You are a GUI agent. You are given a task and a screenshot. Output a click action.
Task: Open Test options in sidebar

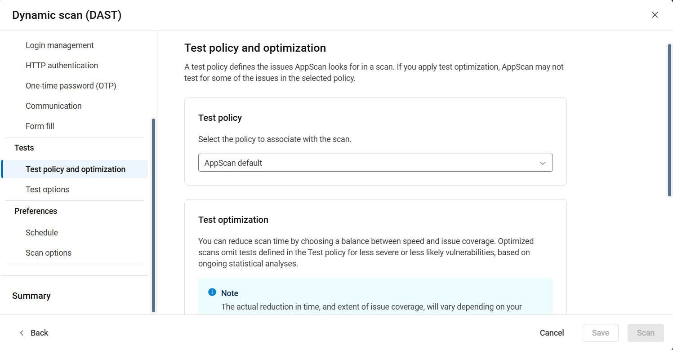coord(47,190)
